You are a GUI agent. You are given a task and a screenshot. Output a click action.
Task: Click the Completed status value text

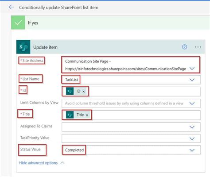(x=74, y=150)
